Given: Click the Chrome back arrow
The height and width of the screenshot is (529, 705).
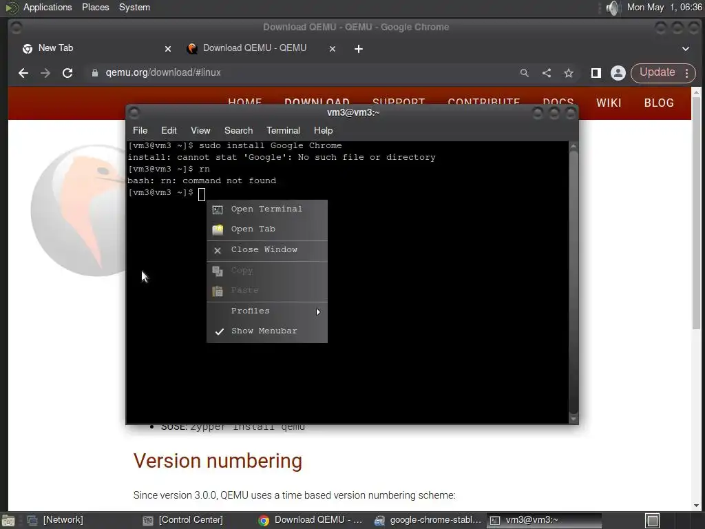Looking at the screenshot, I should 23,73.
